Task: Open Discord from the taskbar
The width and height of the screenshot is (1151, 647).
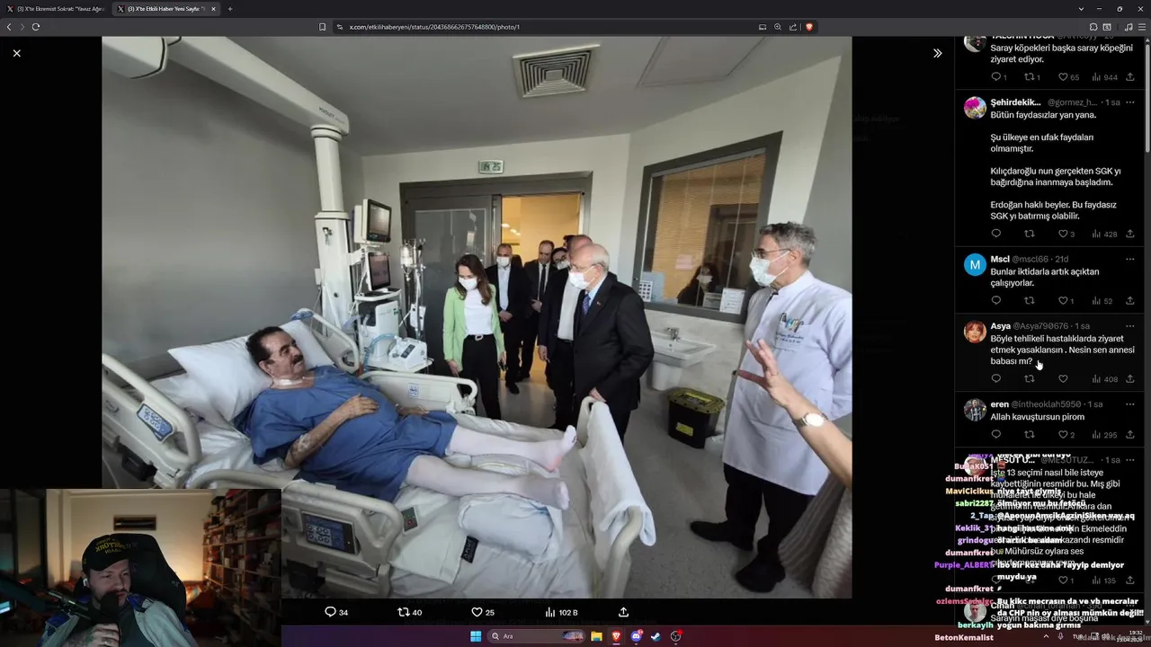Action: pos(636,636)
